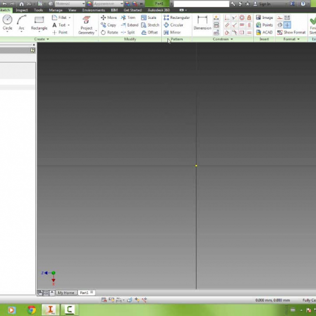The image size is (316, 316).
Task: Click Project Geometry
Action: (x=87, y=25)
